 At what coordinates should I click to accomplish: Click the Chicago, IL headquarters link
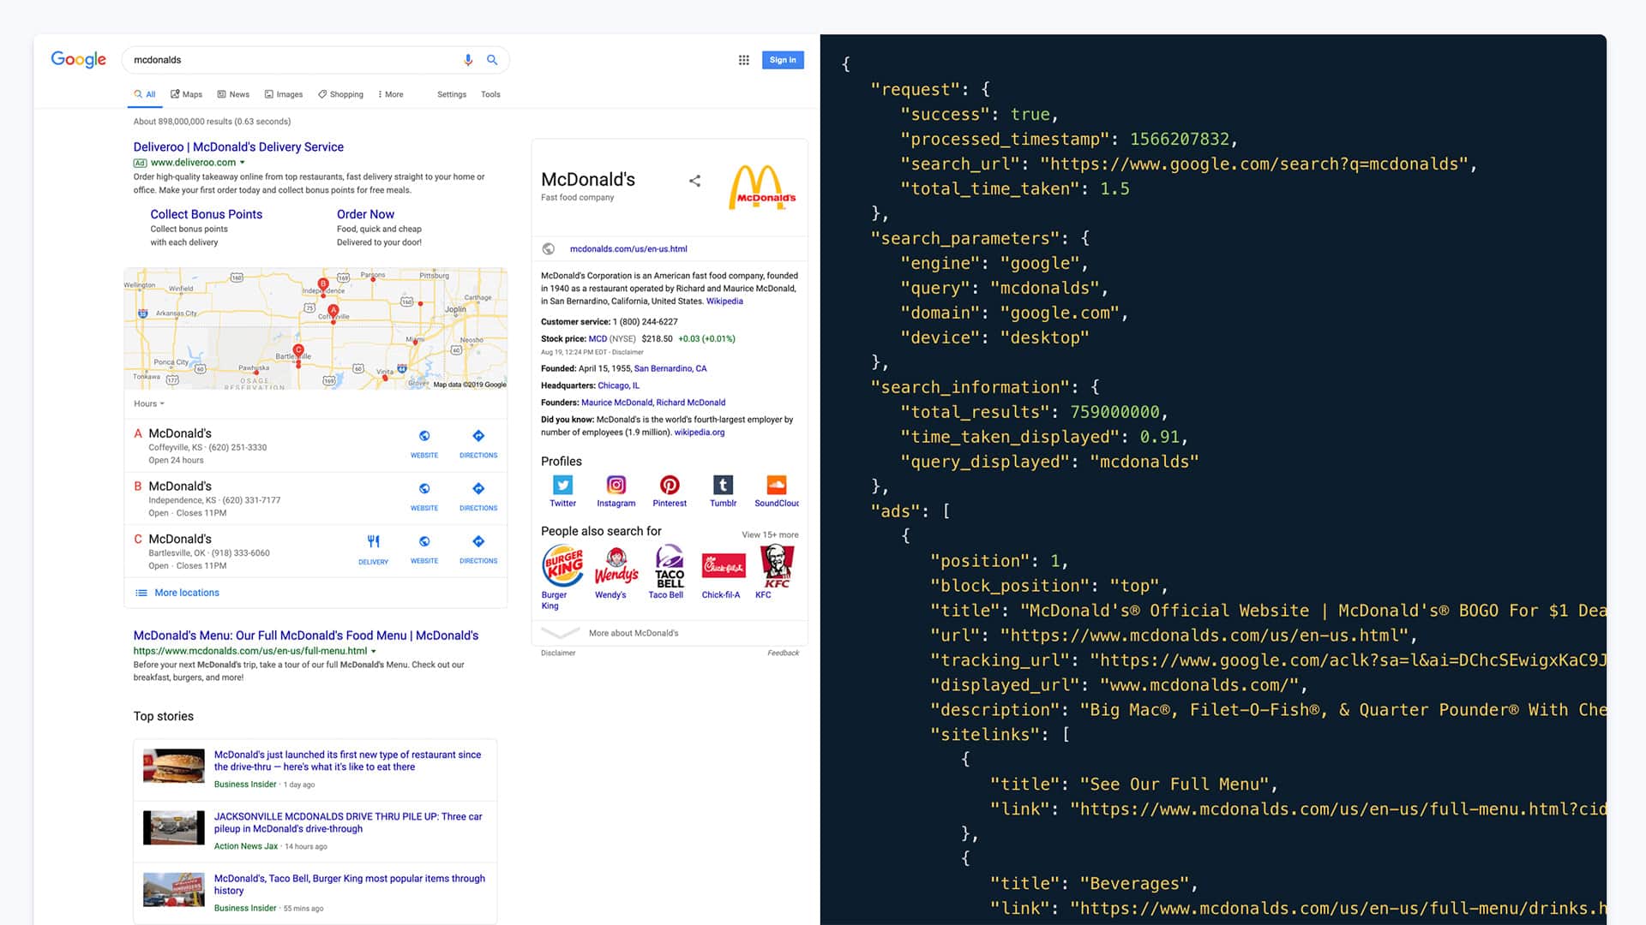618,385
